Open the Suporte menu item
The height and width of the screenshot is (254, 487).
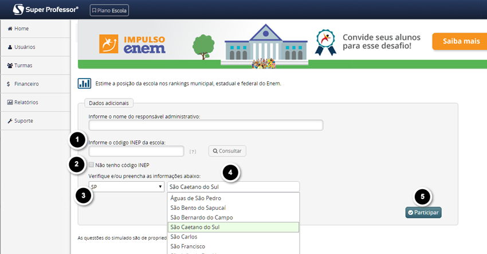click(x=36, y=121)
